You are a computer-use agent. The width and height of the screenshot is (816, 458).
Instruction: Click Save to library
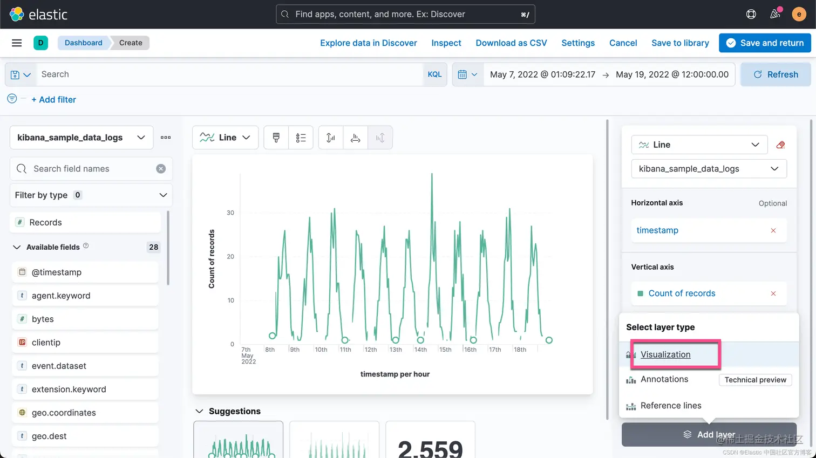pos(680,43)
